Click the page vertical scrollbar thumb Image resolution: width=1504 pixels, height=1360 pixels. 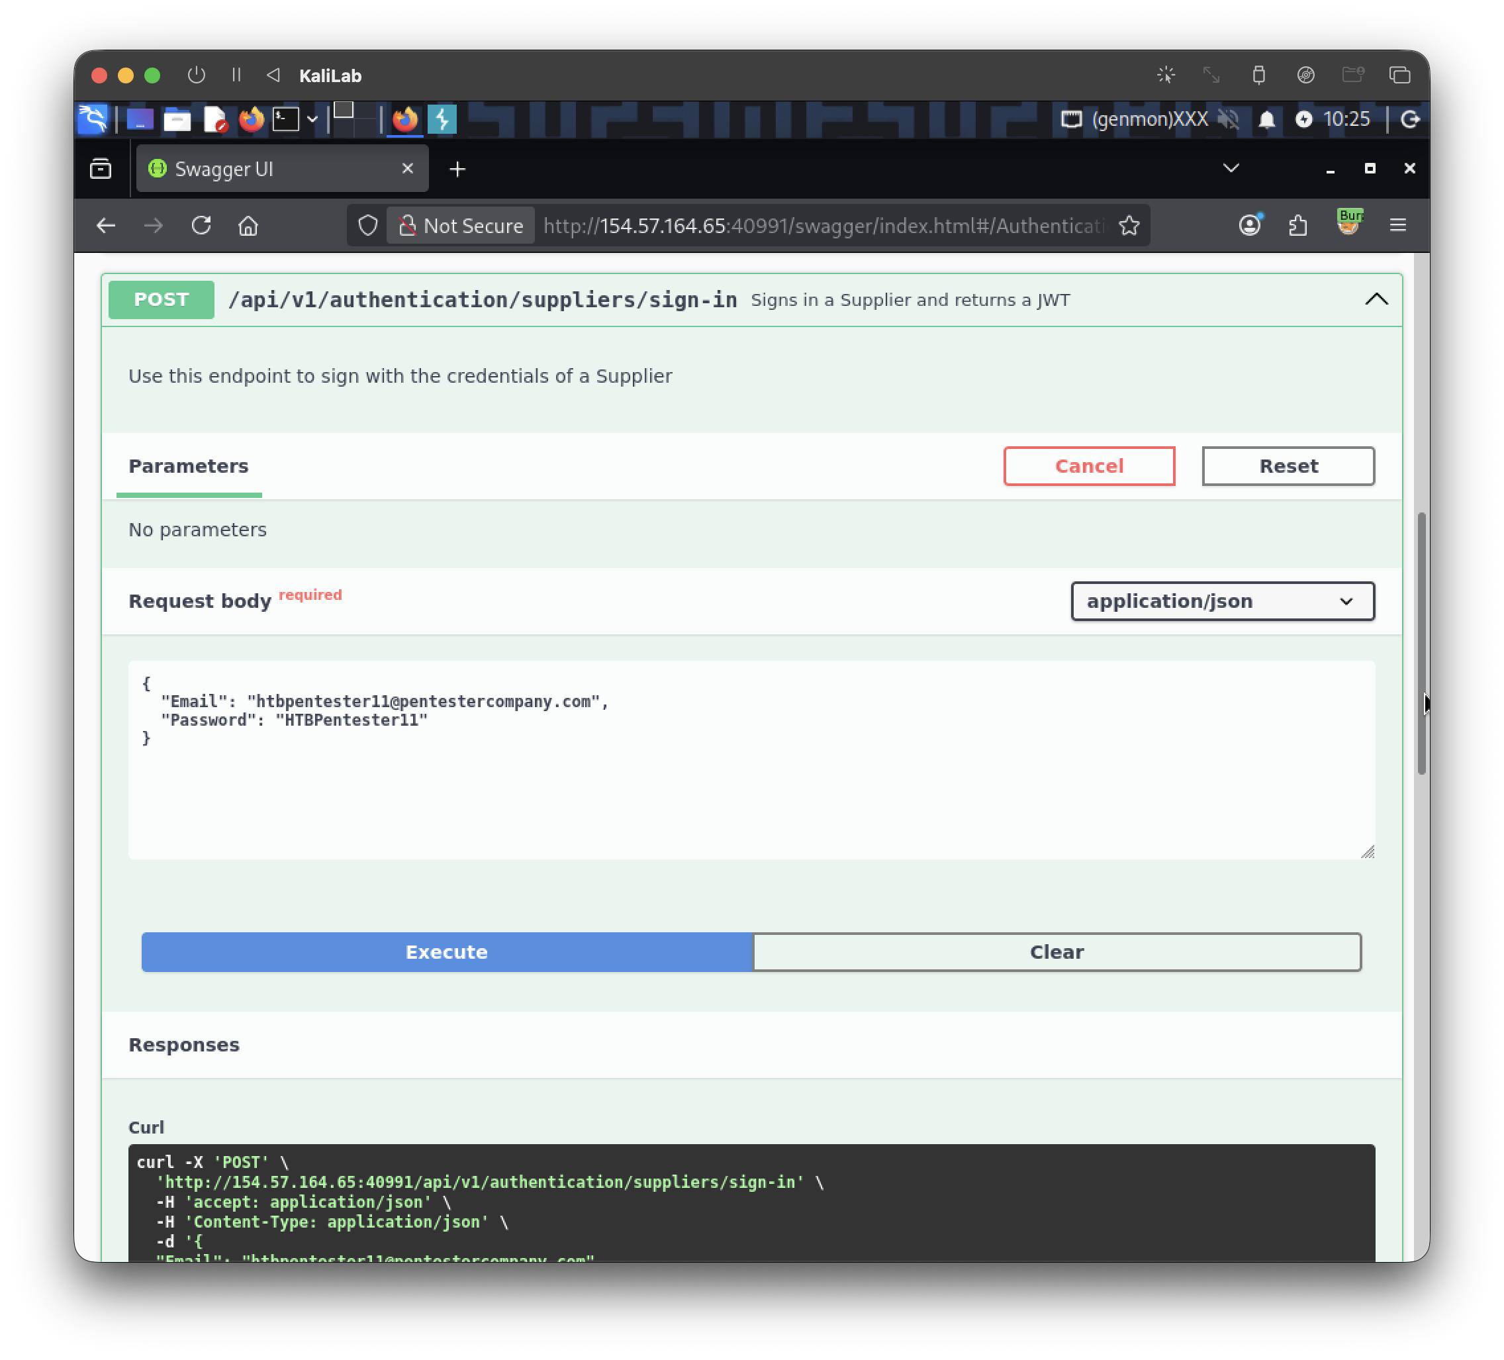[1421, 643]
